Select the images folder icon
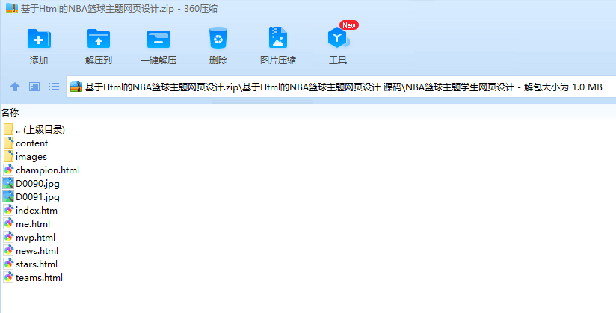This screenshot has width=616, height=313. pyautogui.click(x=8, y=156)
